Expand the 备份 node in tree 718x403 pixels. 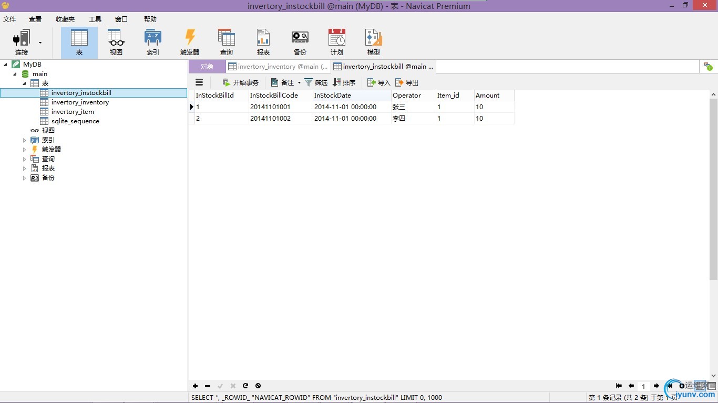click(x=25, y=178)
